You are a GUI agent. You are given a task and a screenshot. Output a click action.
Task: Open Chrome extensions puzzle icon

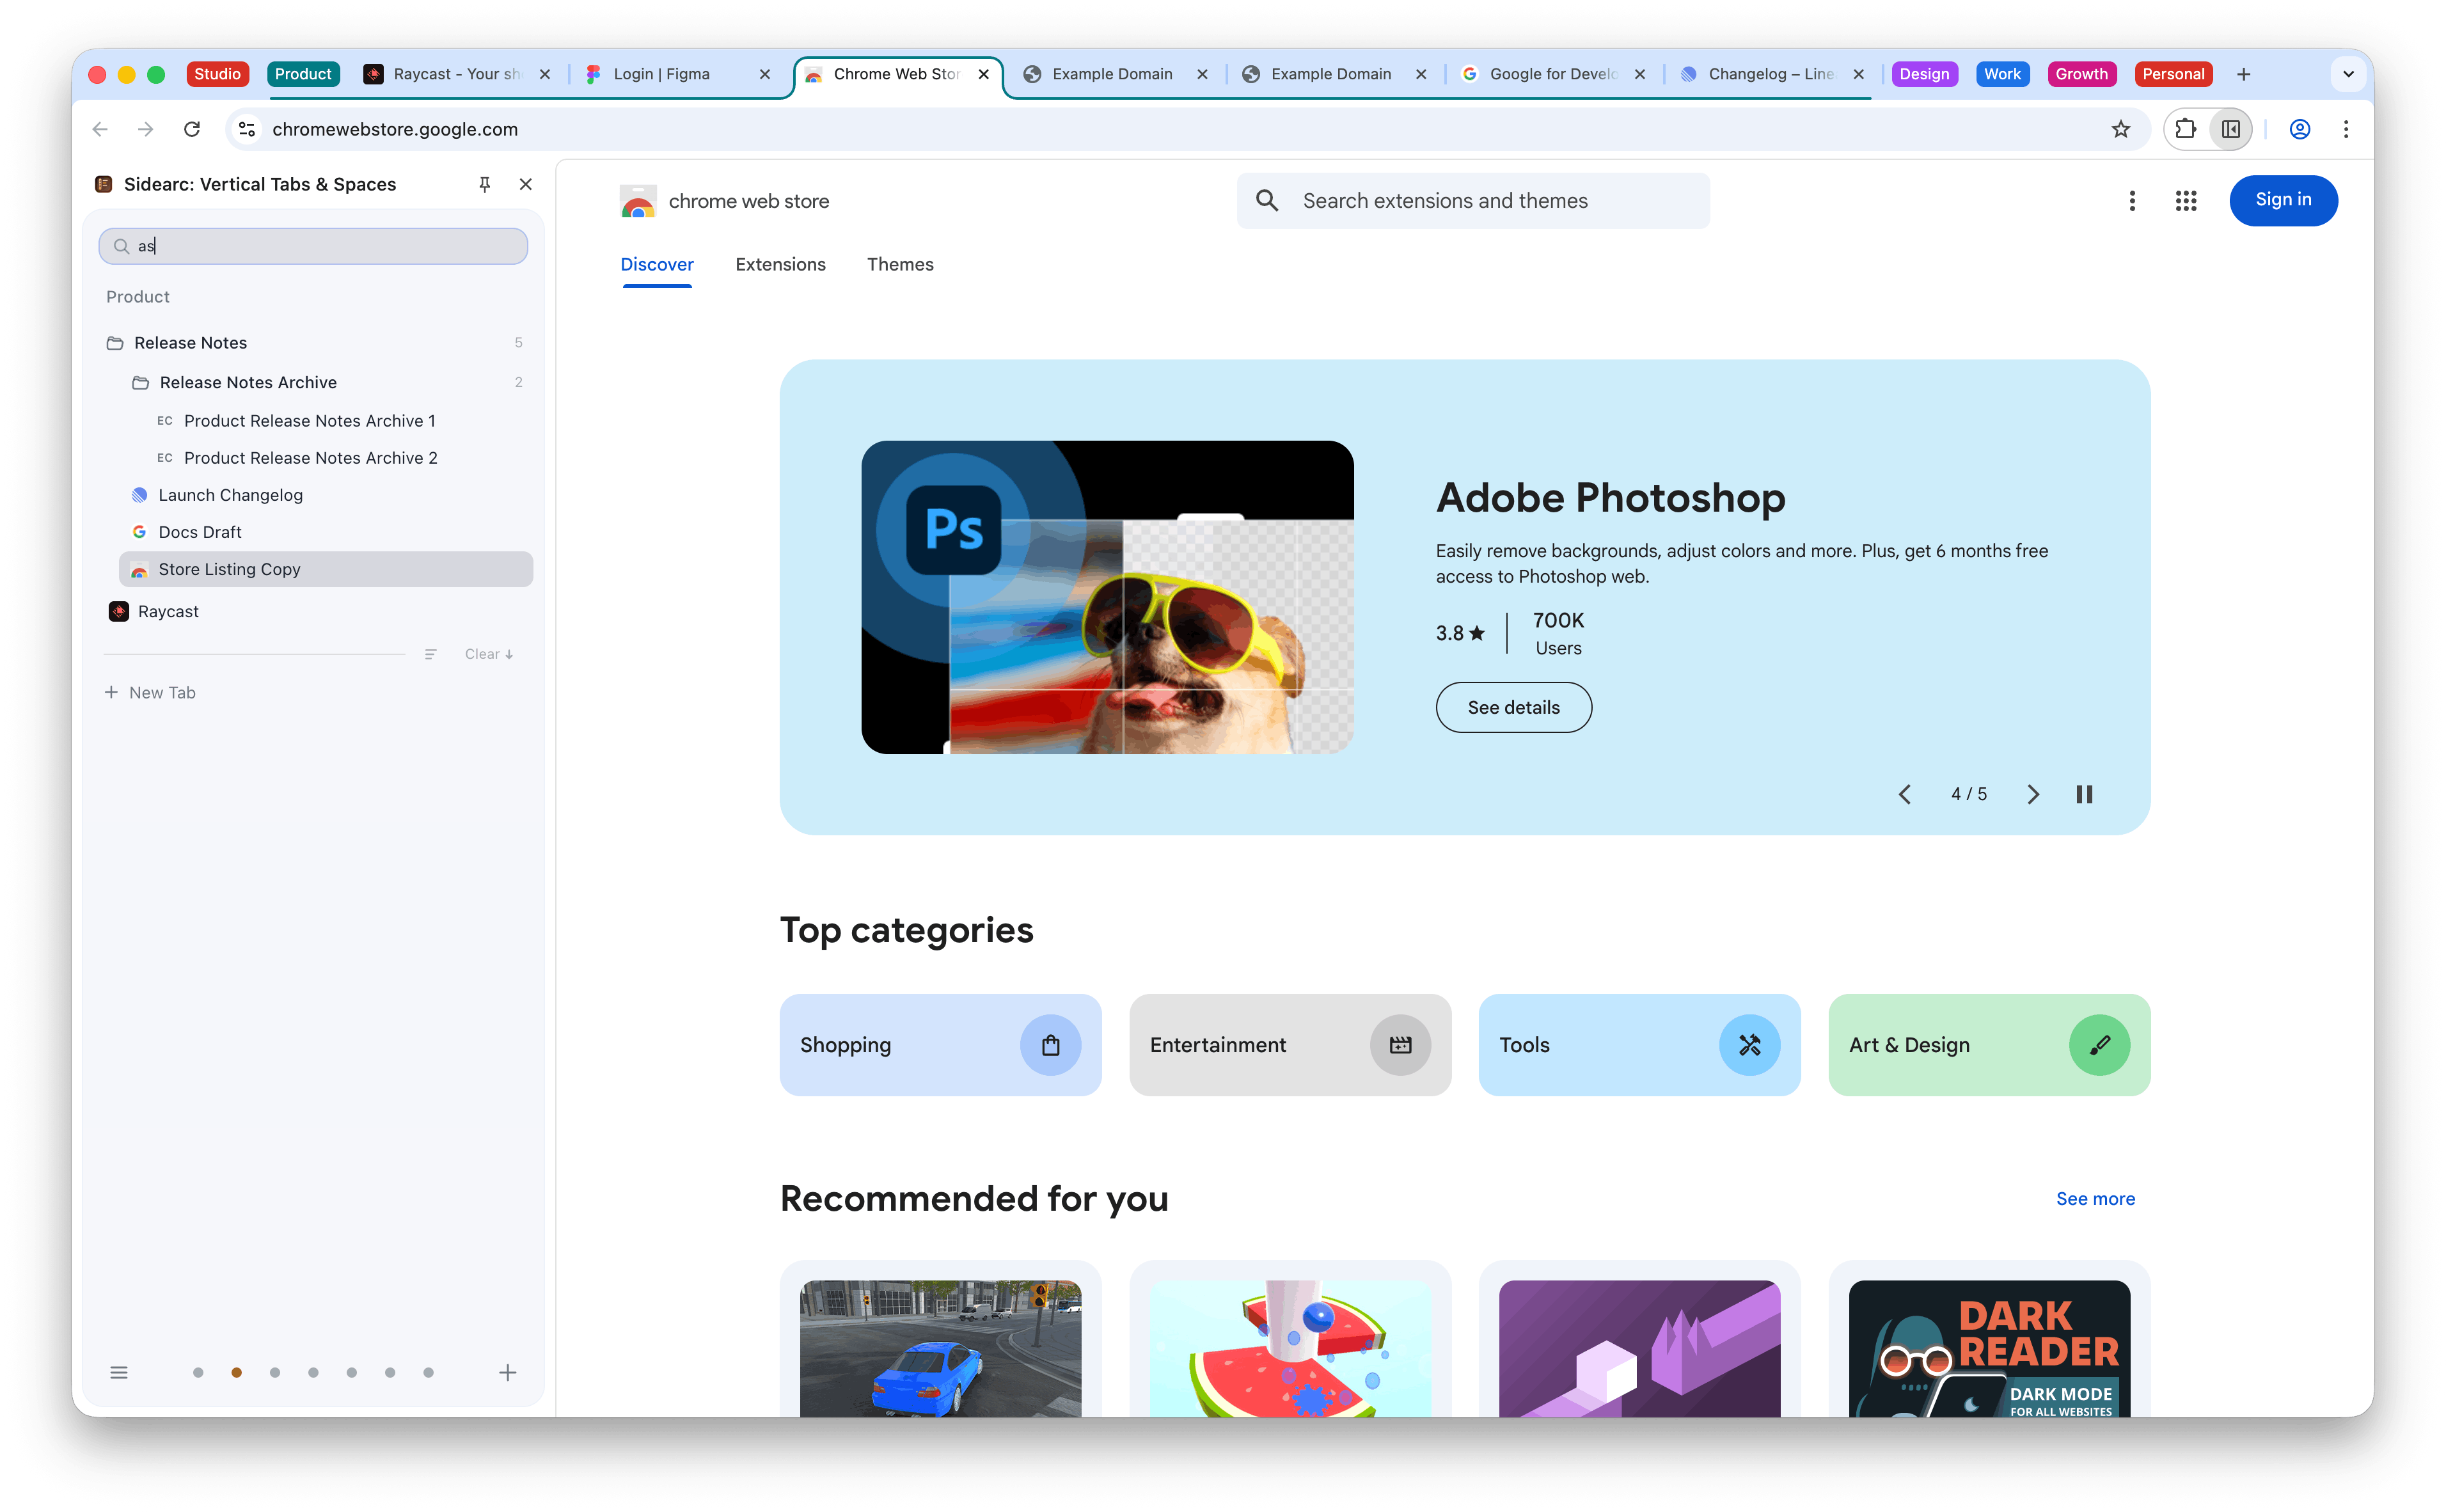click(x=2185, y=129)
